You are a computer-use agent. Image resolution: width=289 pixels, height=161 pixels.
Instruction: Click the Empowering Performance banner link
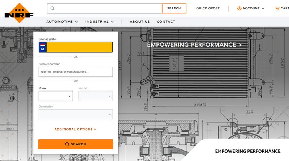pos(194,45)
